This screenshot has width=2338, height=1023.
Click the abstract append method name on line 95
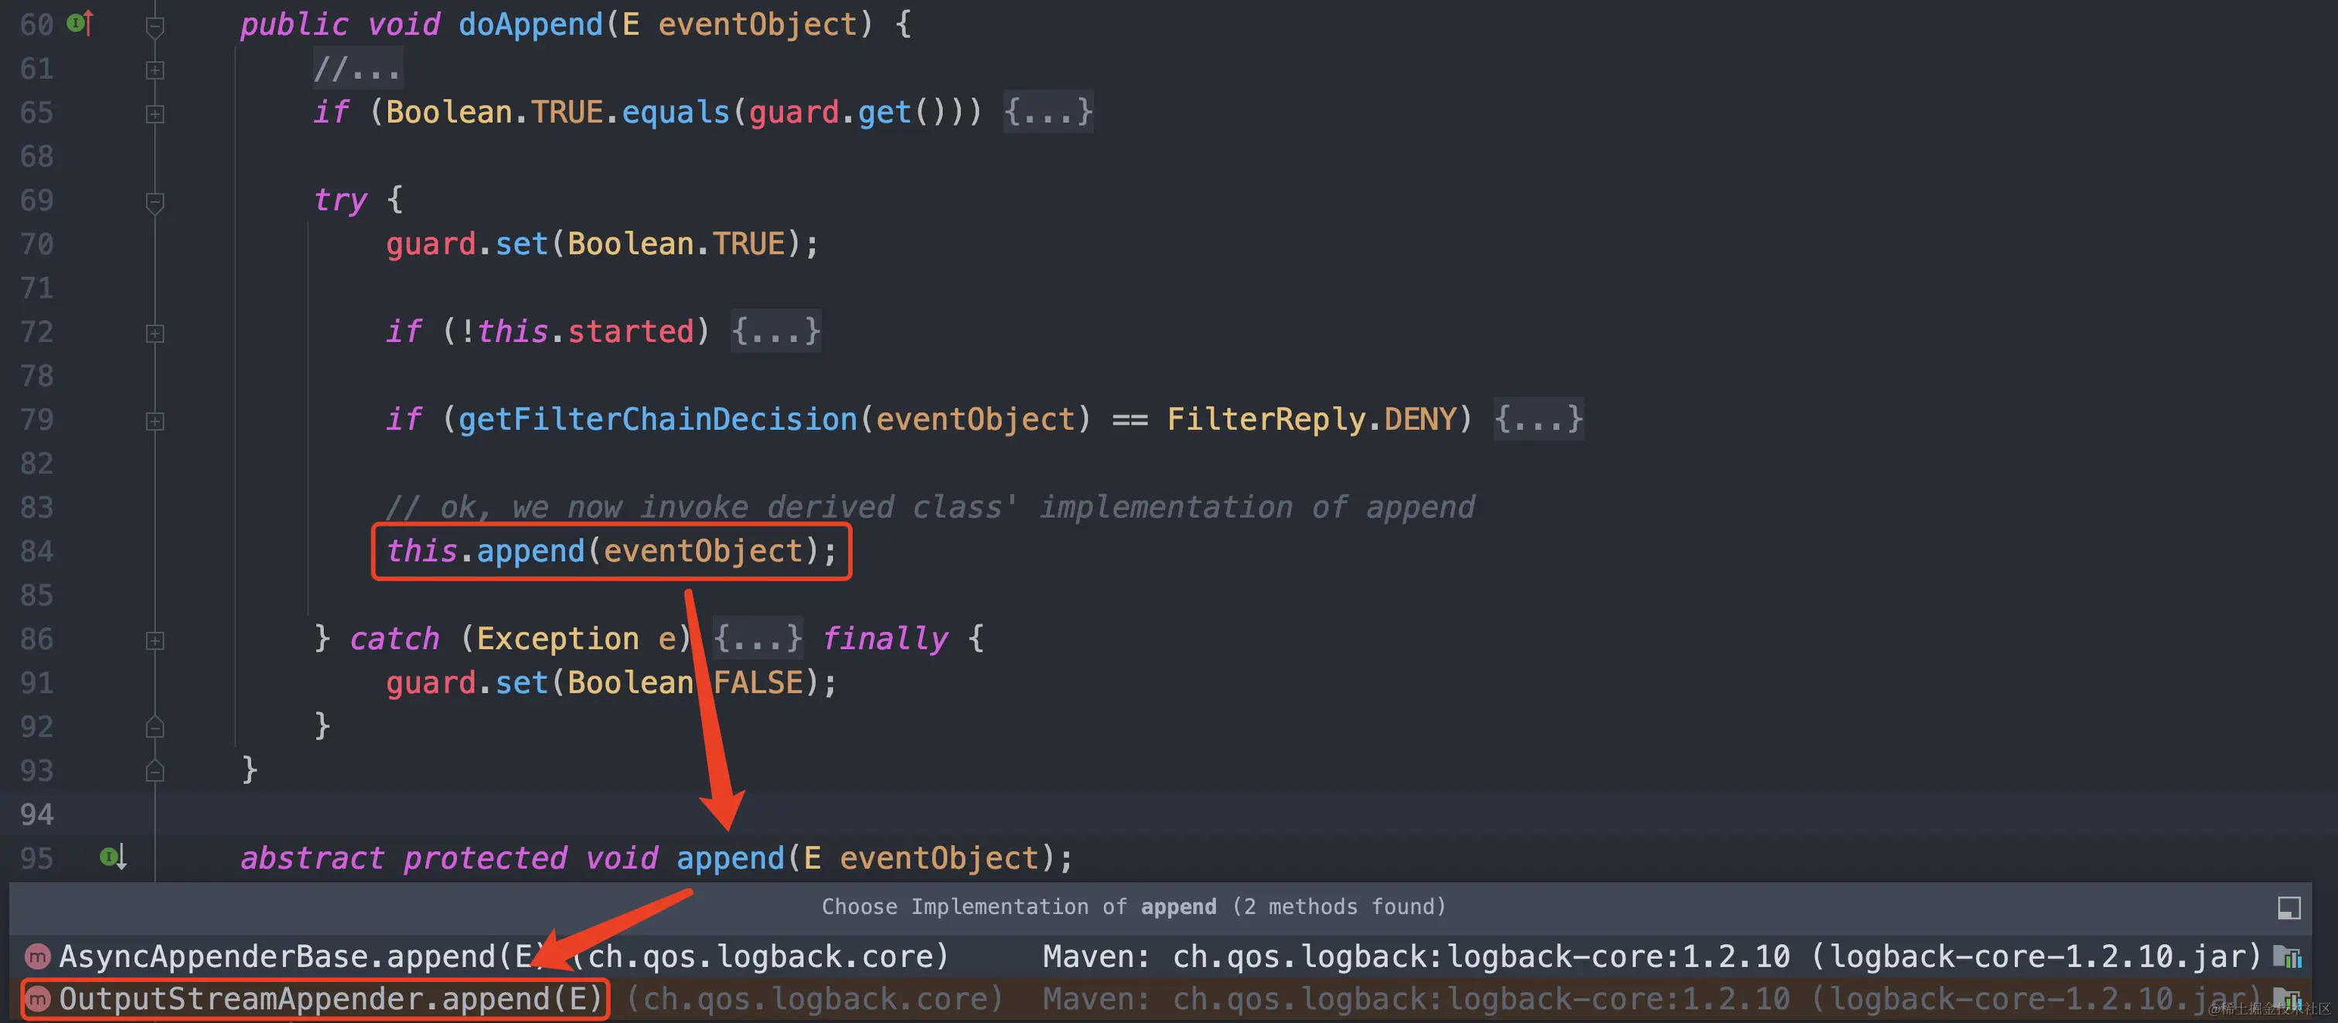(731, 858)
